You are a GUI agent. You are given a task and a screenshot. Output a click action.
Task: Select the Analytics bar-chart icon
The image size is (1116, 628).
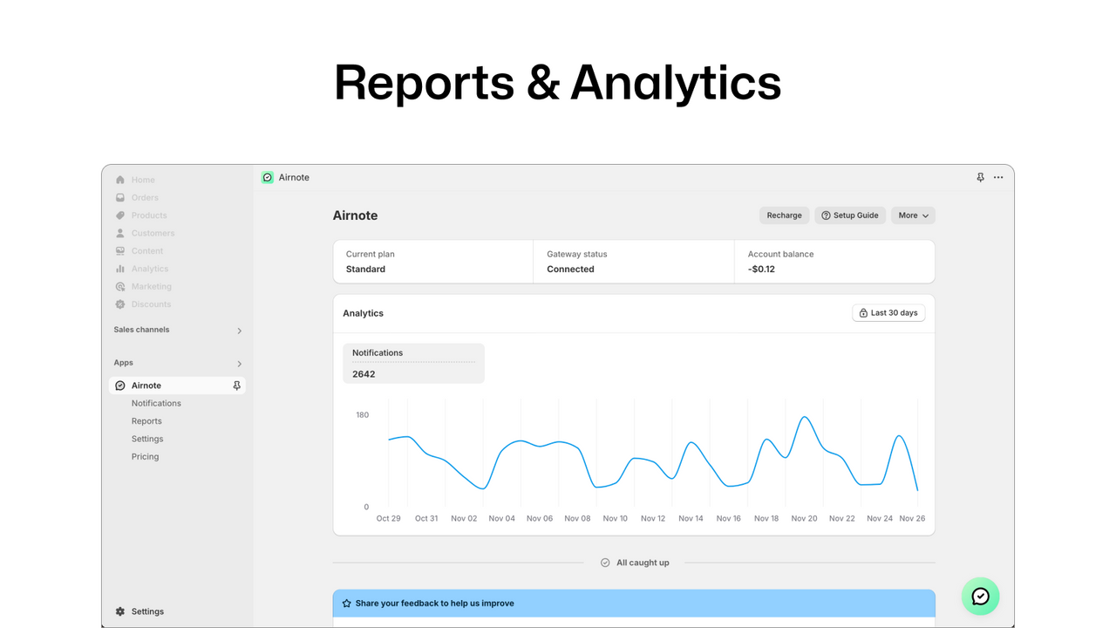tap(119, 269)
